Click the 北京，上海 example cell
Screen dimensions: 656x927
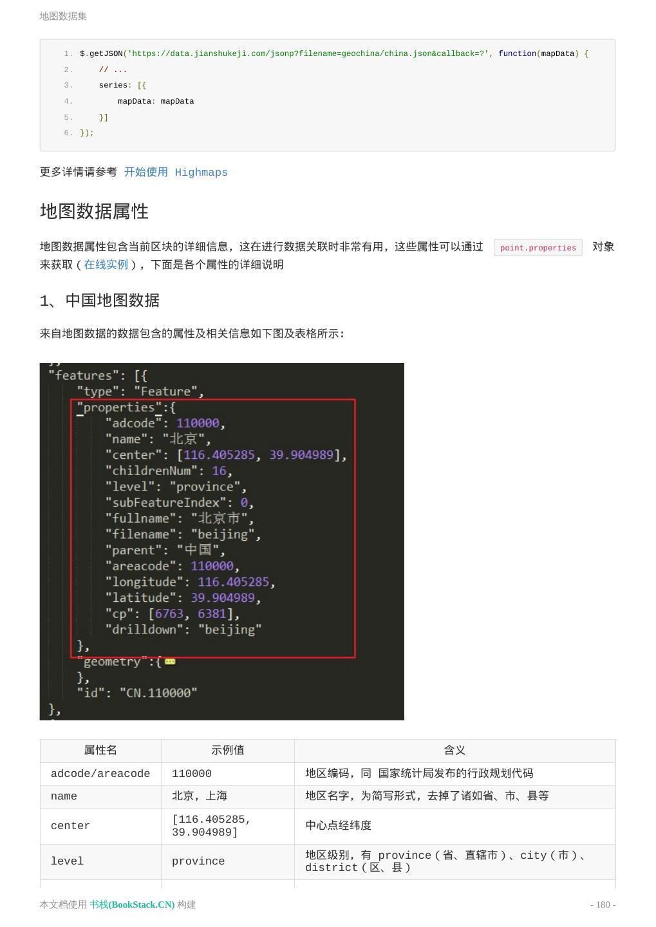228,797
